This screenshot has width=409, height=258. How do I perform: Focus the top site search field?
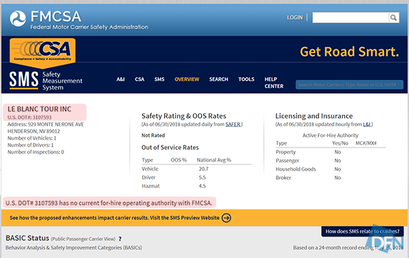[x=350, y=18]
